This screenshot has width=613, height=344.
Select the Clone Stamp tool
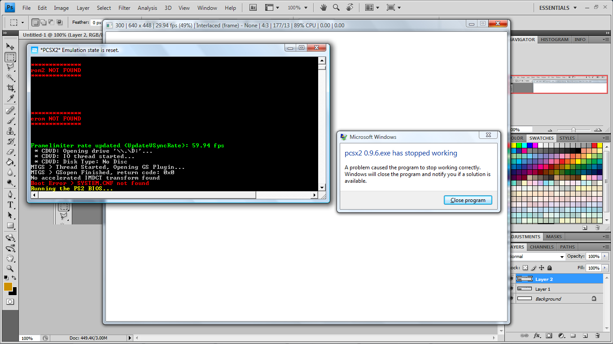tap(10, 131)
